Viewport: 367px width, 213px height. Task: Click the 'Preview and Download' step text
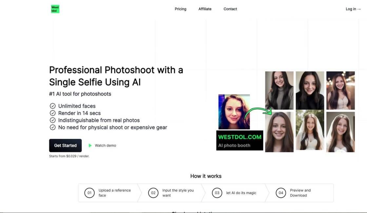(x=300, y=193)
